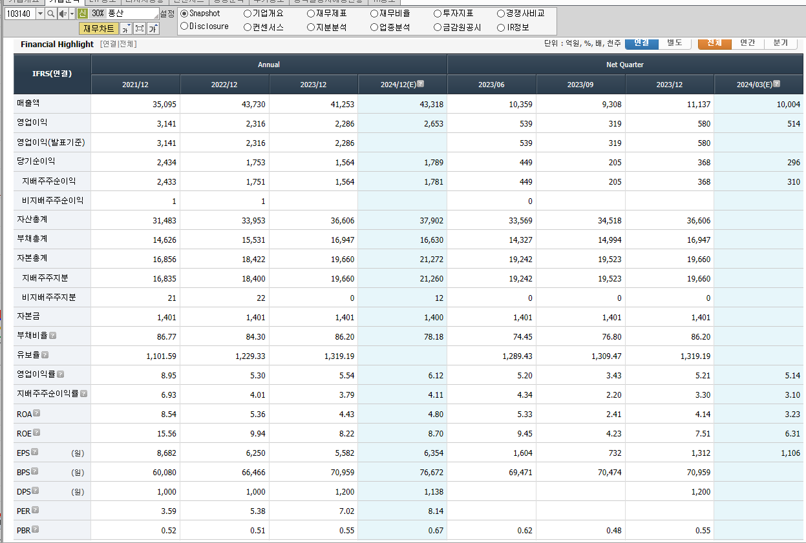Viewport: 806px width, 543px height.
Task: Select the 투자지표 radio option
Action: pyautogui.click(x=438, y=14)
